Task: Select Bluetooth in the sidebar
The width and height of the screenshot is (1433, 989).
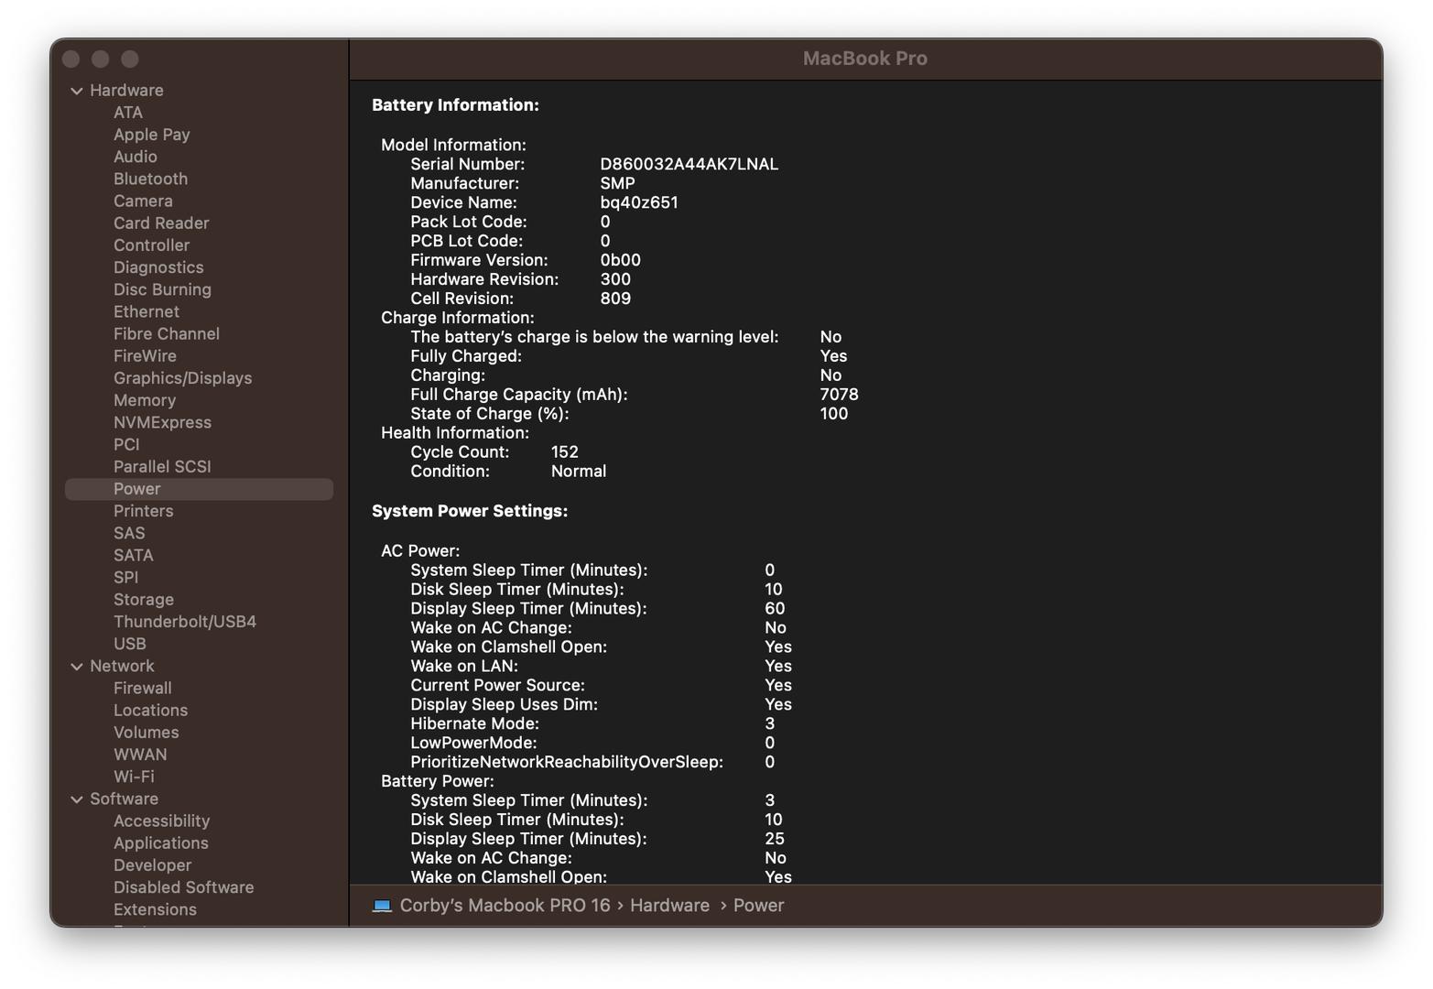Action: pos(150,179)
